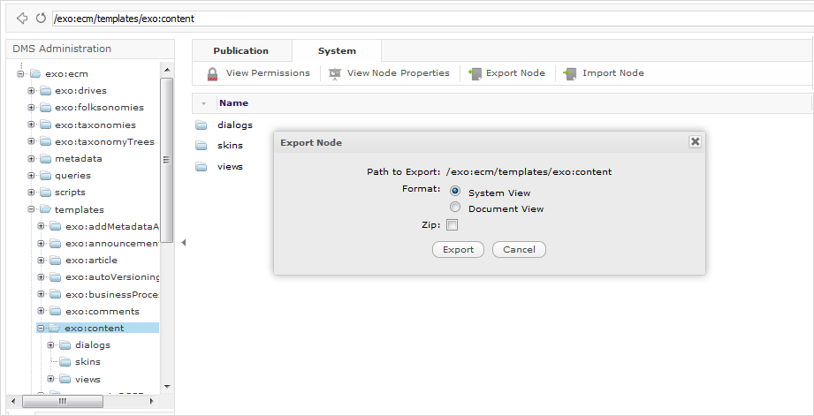Open skins entry in file list

click(x=230, y=146)
